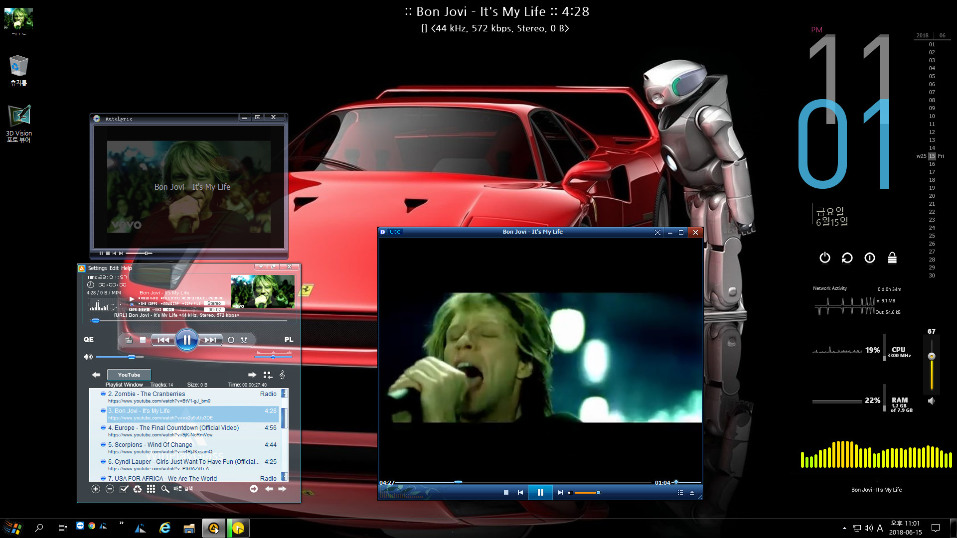The height and width of the screenshot is (538, 957).
Task: Open the Help menu
Action: 127,268
